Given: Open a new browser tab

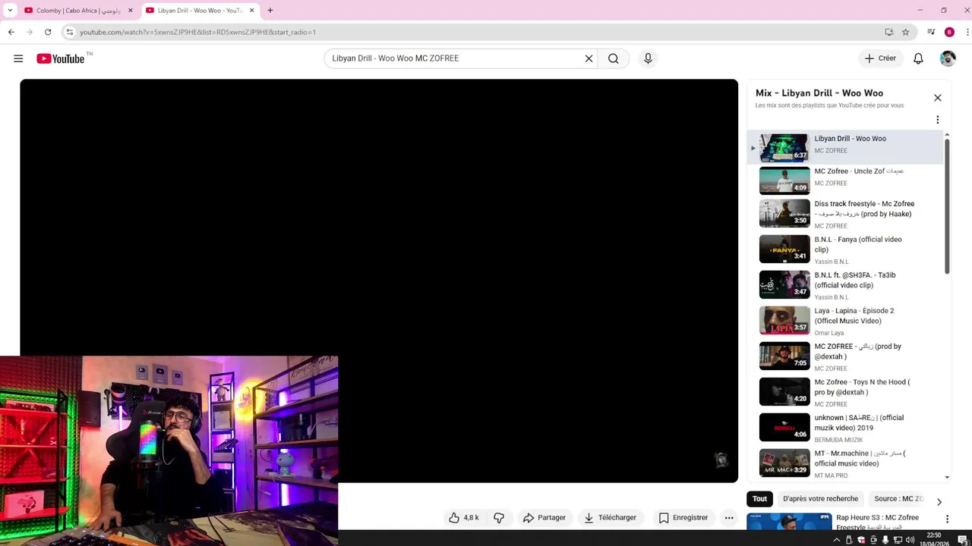Looking at the screenshot, I should pyautogui.click(x=270, y=11).
